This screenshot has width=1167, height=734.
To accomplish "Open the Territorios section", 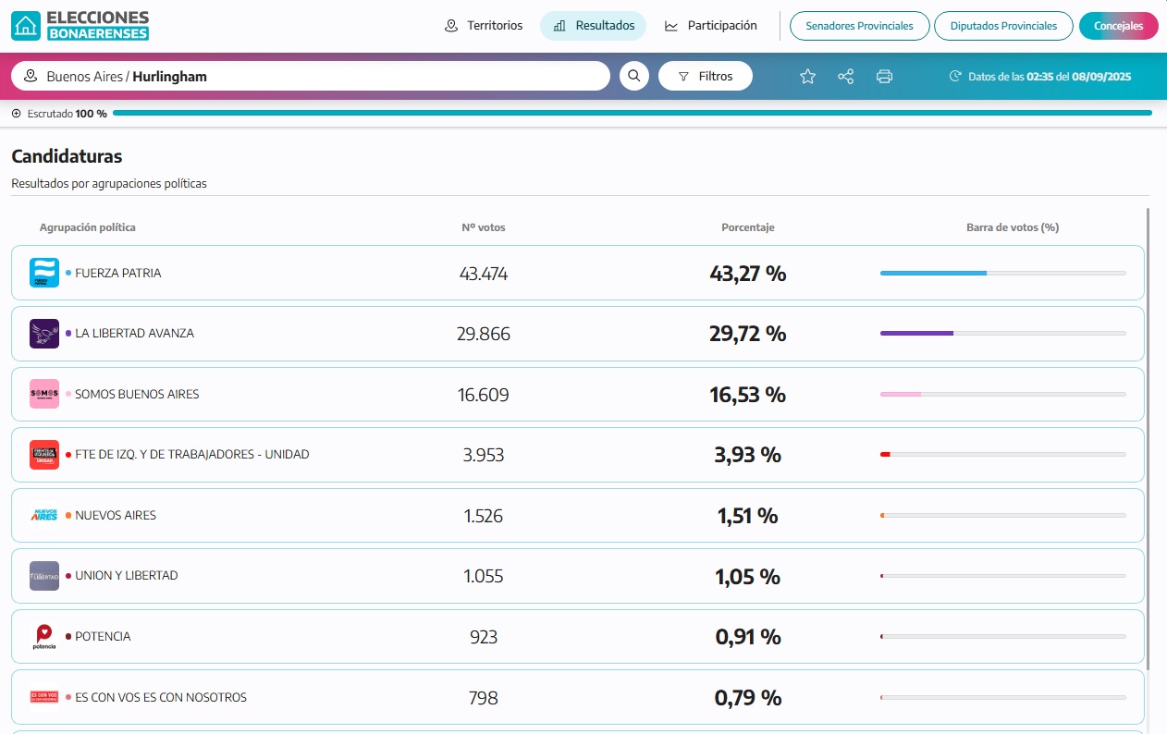I will 484,26.
